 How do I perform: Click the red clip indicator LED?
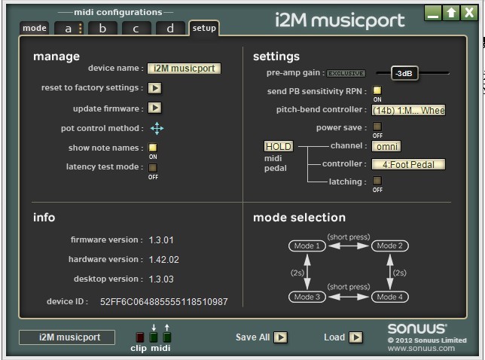click(140, 337)
